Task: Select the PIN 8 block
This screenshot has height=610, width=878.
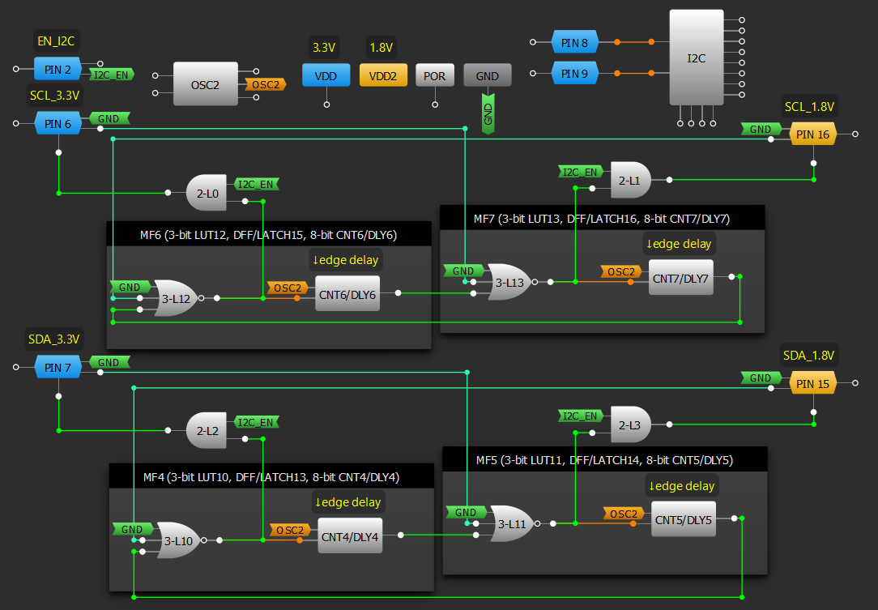Action: pyautogui.click(x=575, y=41)
